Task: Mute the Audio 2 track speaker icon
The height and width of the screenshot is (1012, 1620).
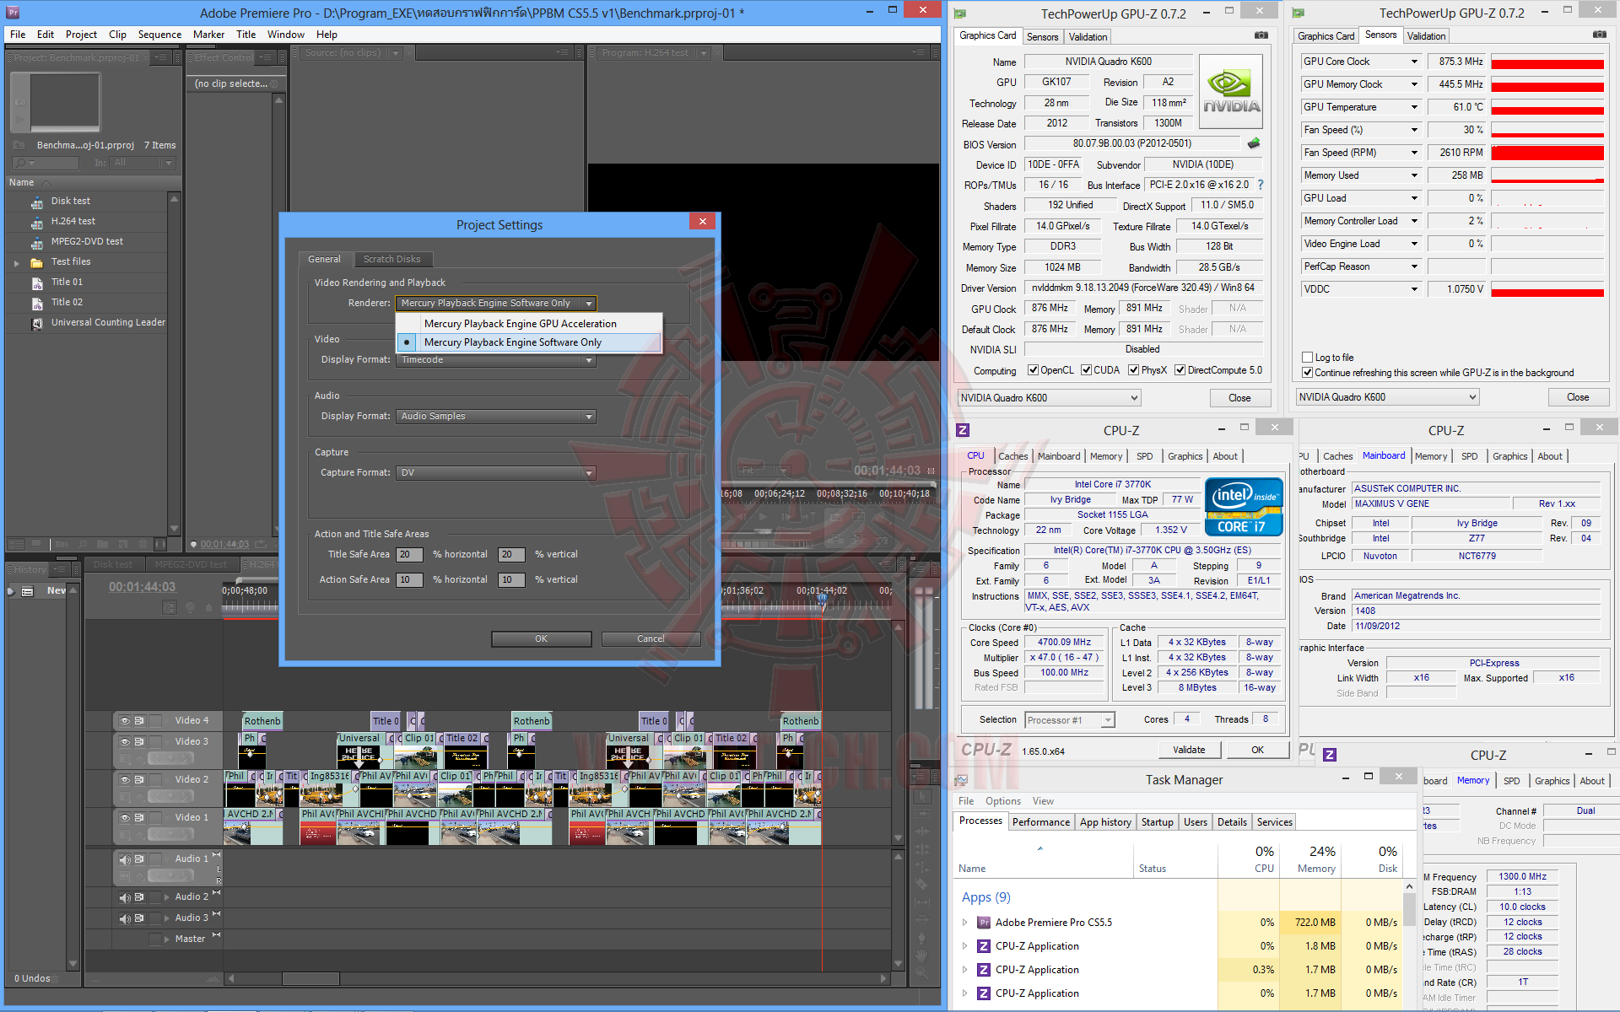Action: (125, 898)
